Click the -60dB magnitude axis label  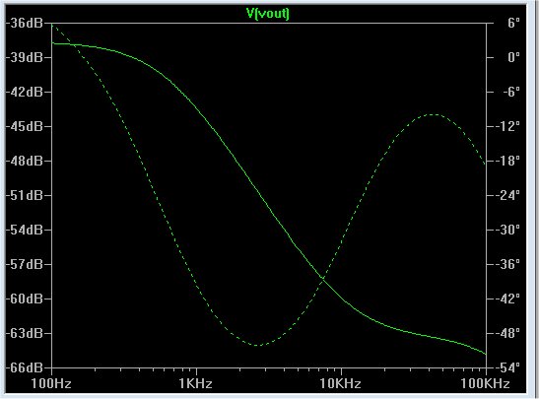pos(25,299)
